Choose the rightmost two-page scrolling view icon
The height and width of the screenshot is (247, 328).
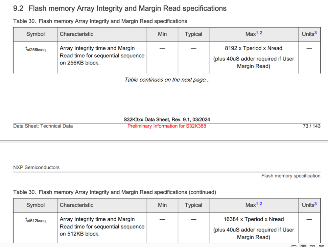322,246
